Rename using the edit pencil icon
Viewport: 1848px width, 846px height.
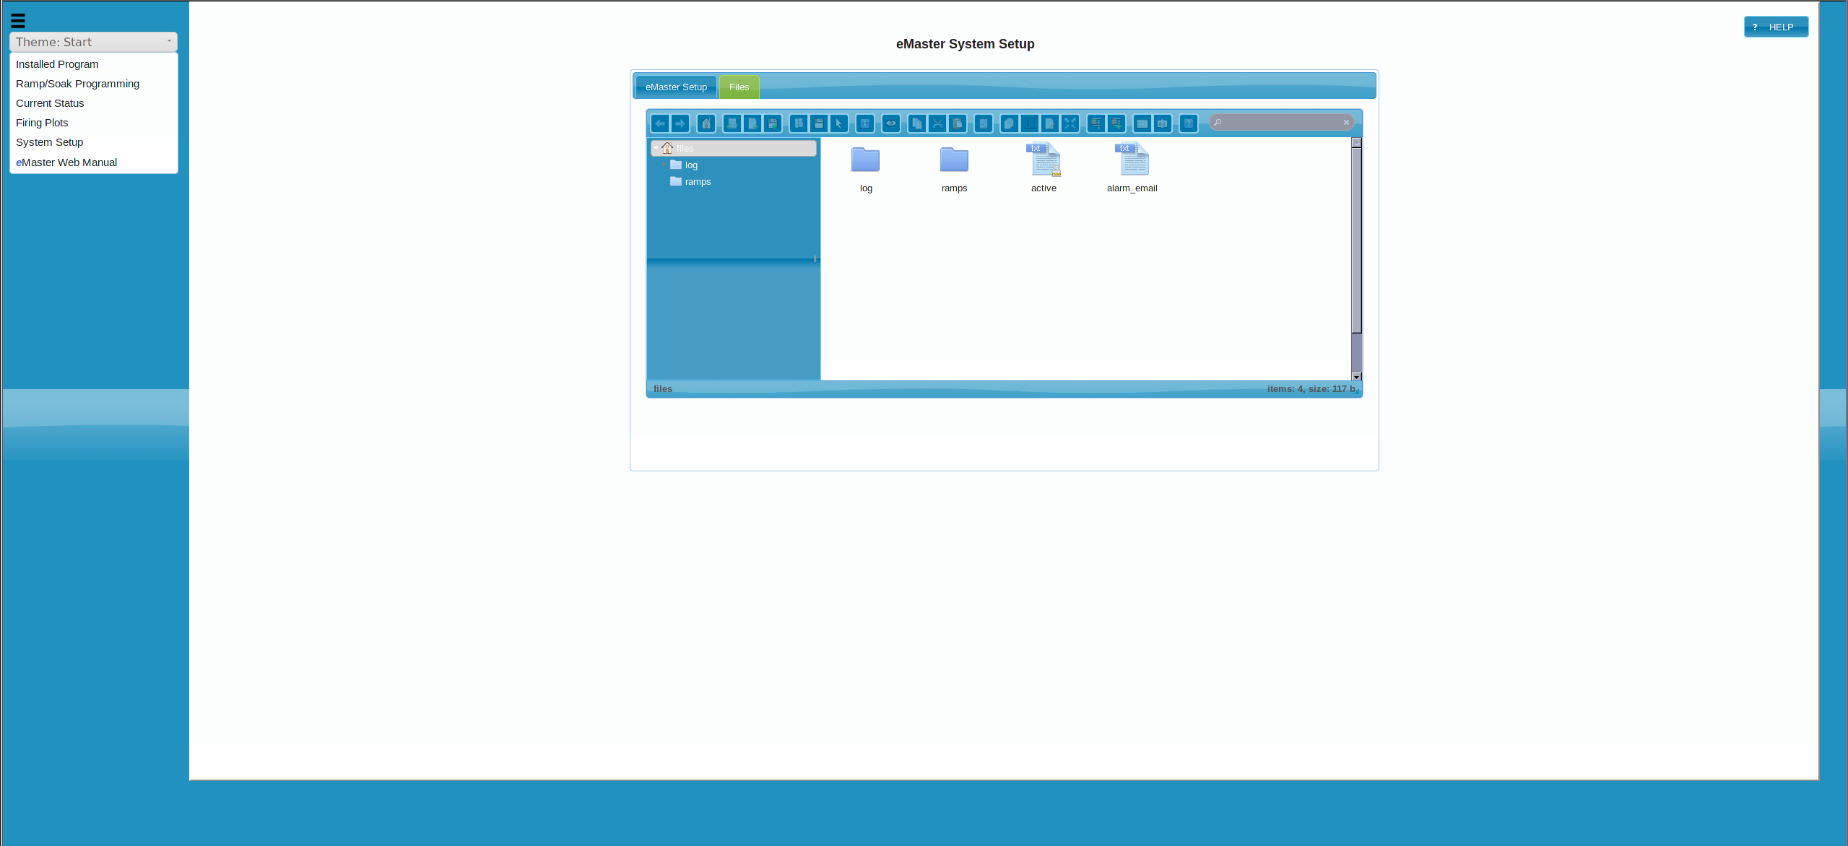1049,123
